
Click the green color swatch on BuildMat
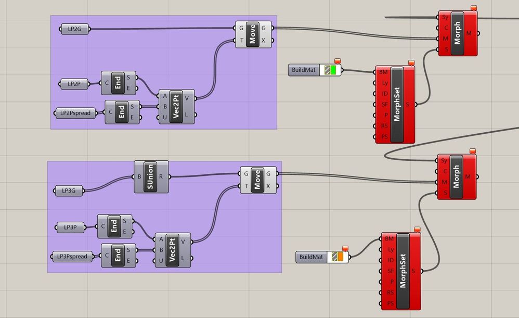(333, 70)
